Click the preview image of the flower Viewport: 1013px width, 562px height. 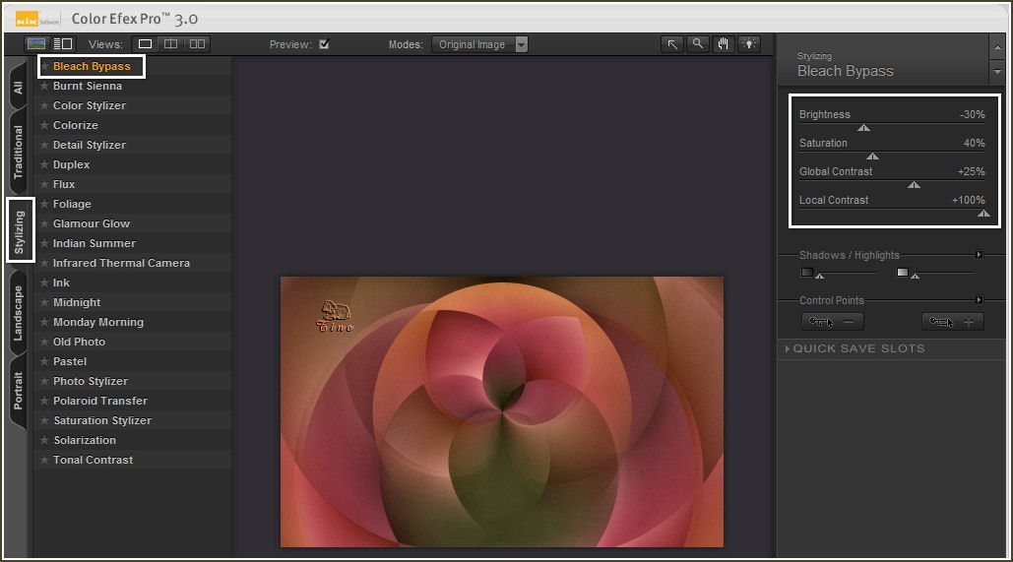tap(502, 411)
